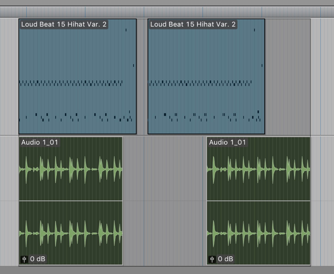The image size is (334, 274).
Task: Click 0 dB value on second audio region
Action: click(225, 259)
